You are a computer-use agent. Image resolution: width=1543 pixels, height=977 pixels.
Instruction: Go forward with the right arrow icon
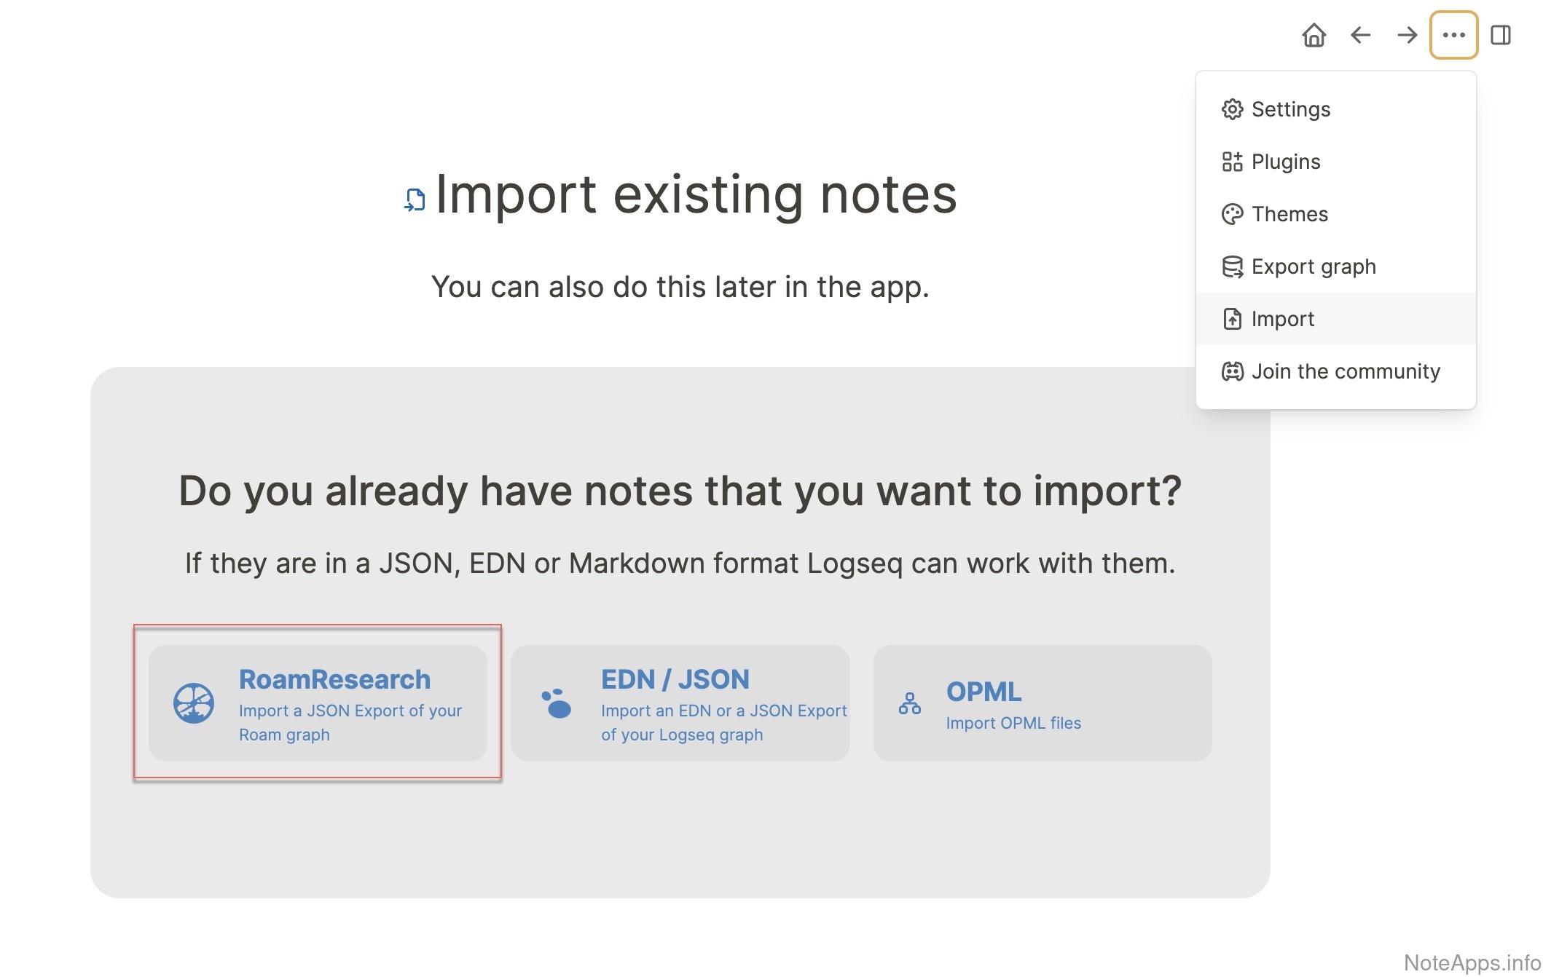pos(1407,35)
